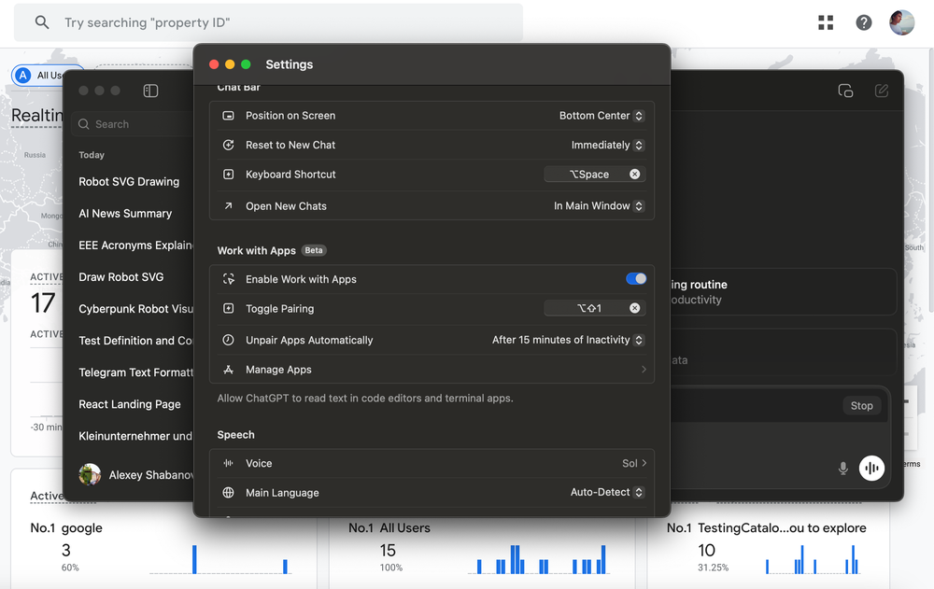Open the Google apps grid icon
This screenshot has width=934, height=589.
(826, 22)
